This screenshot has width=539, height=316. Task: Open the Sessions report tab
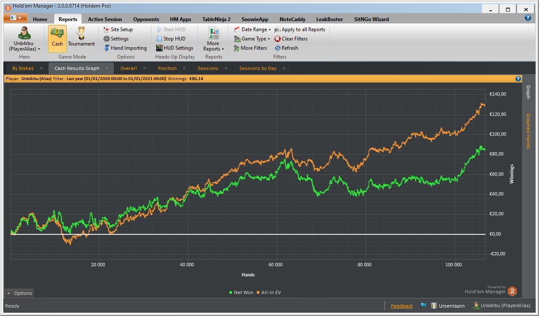click(208, 68)
